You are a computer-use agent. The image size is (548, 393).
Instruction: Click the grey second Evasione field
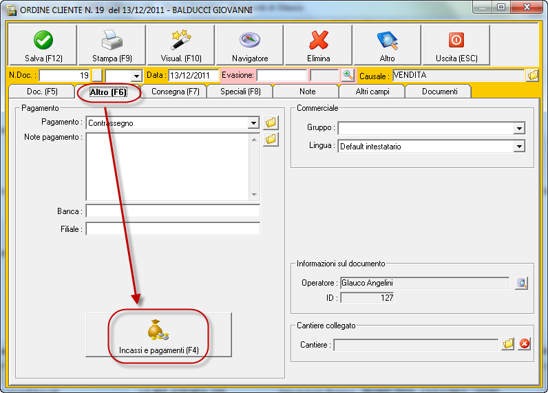click(x=324, y=75)
